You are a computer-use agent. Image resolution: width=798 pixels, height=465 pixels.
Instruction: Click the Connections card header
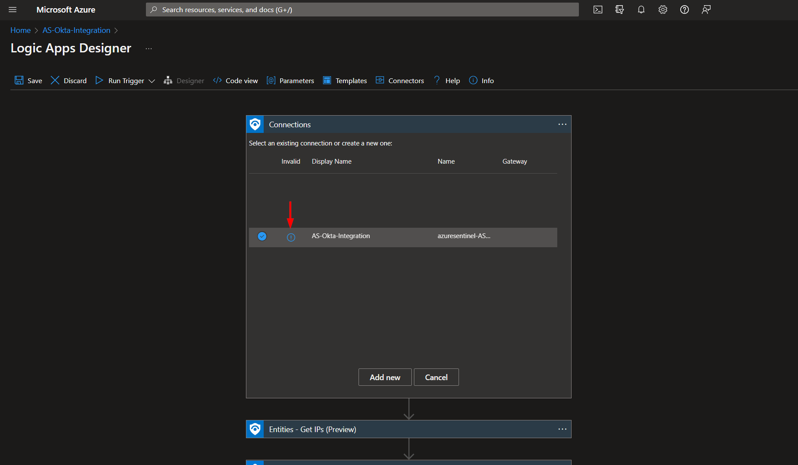pos(408,124)
